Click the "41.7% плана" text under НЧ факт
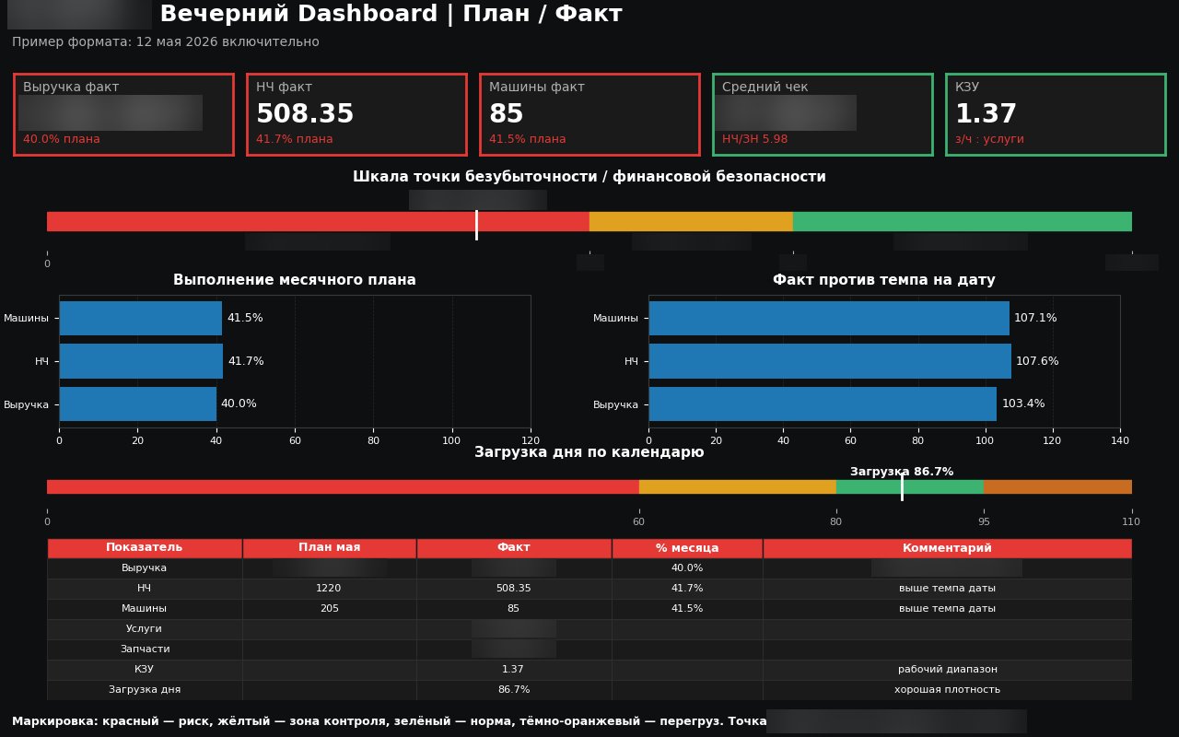 [295, 139]
